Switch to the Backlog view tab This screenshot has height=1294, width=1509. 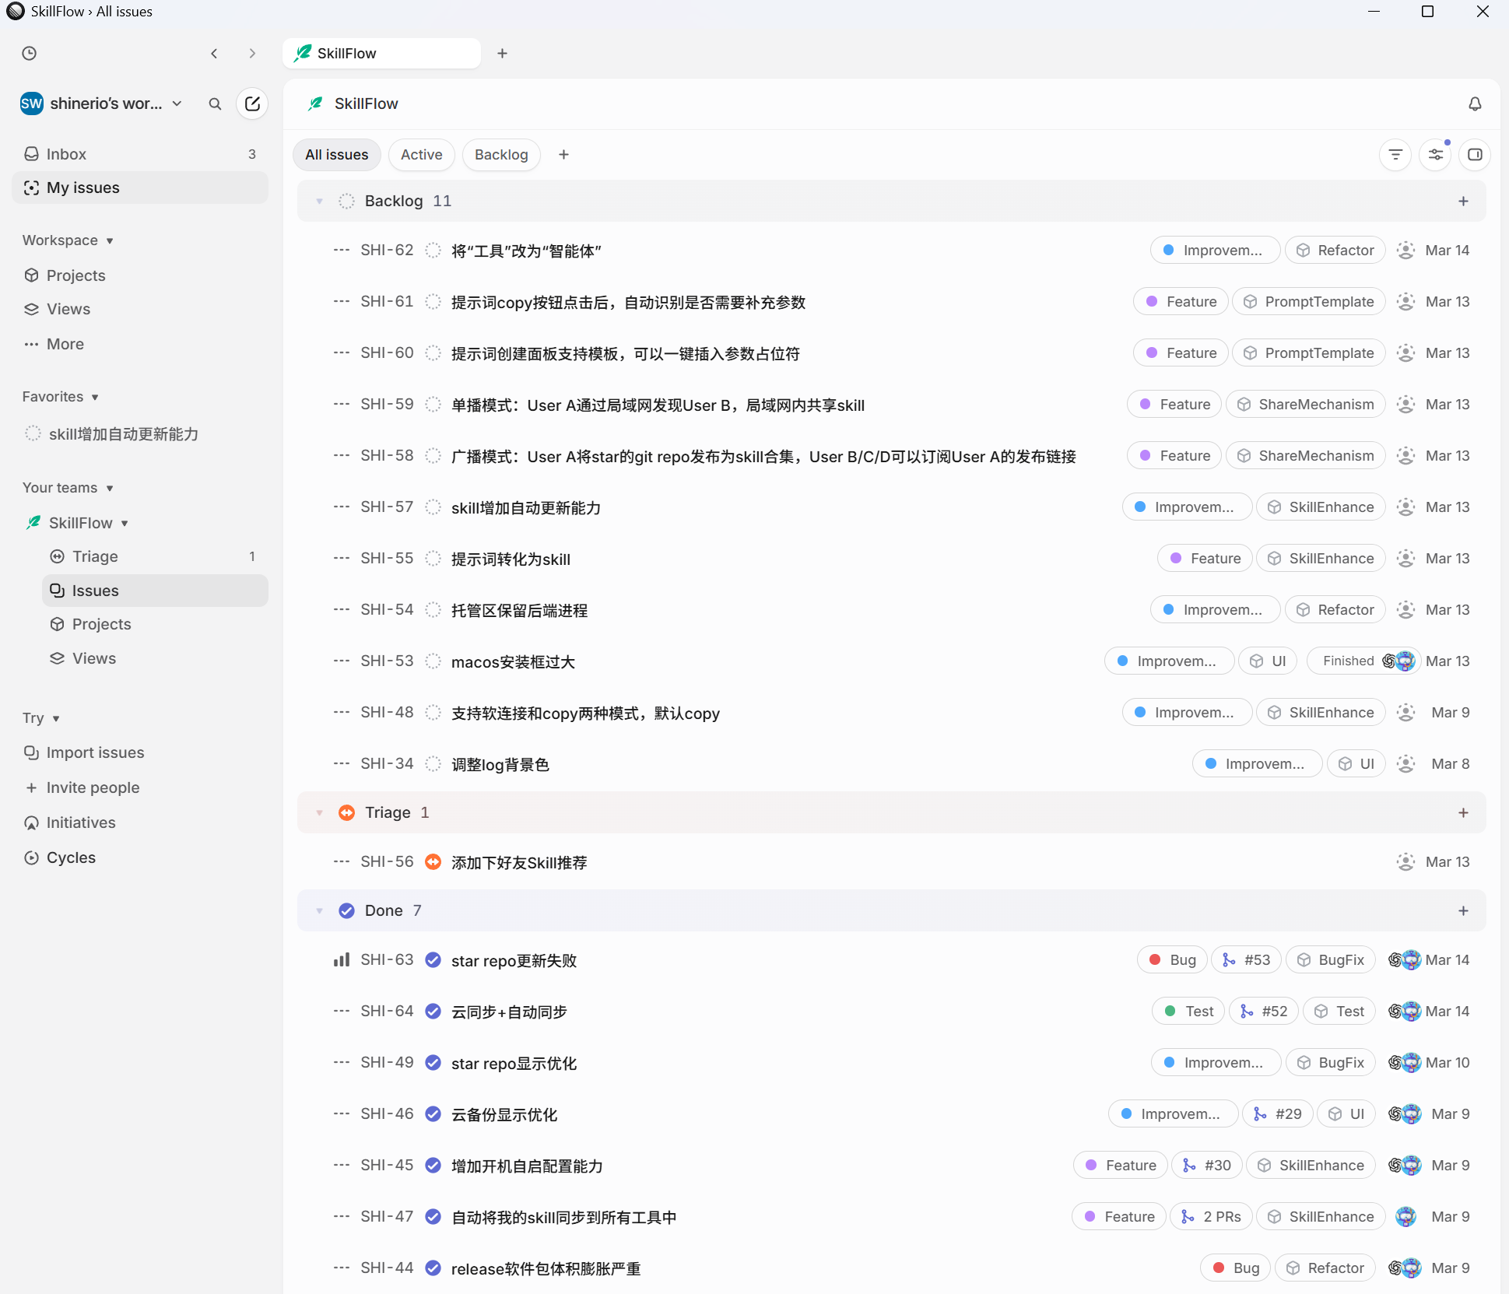(x=500, y=155)
